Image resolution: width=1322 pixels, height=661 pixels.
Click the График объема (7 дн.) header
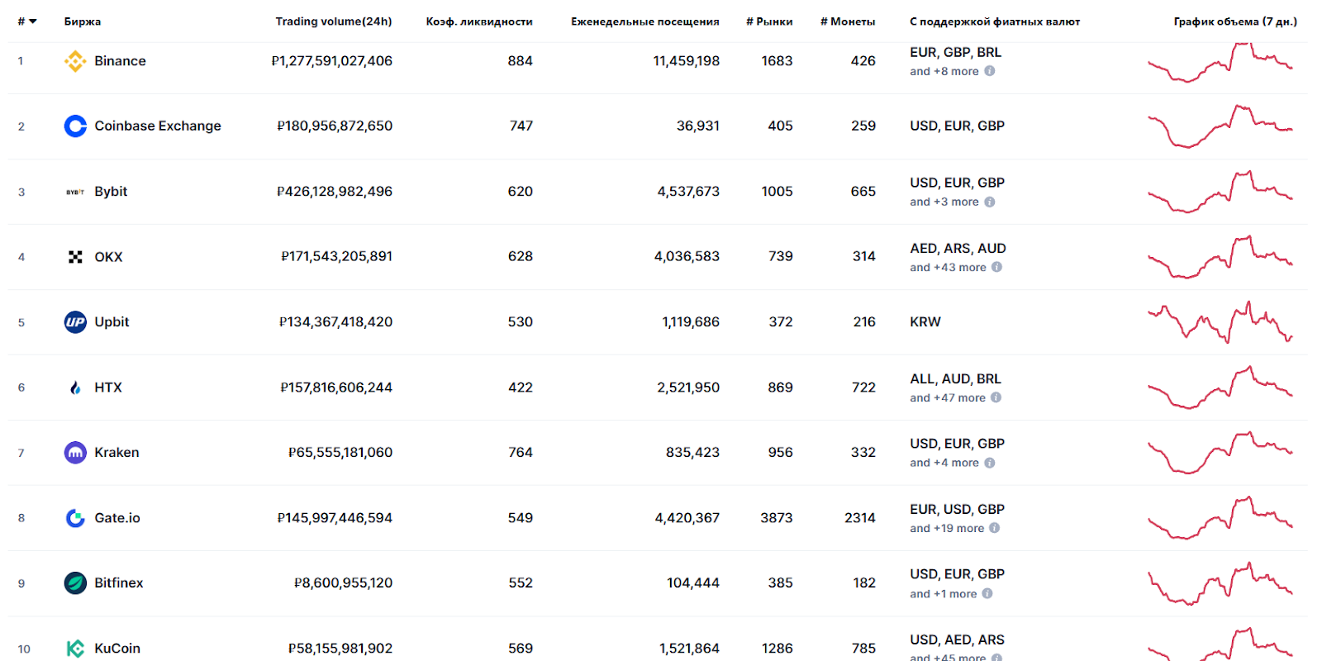(1235, 21)
